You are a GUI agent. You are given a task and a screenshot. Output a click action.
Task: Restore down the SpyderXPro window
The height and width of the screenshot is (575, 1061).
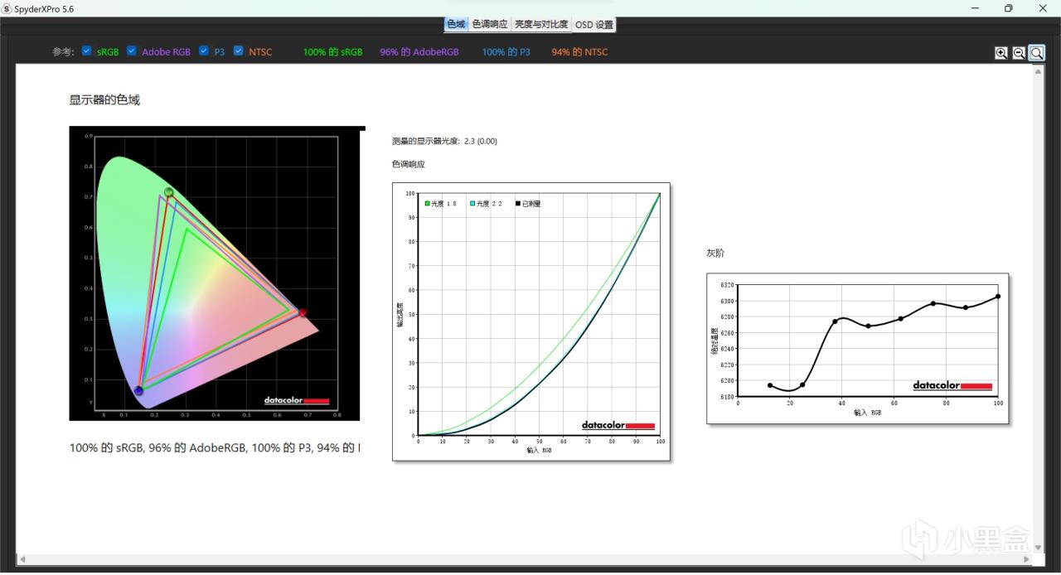(1009, 7)
